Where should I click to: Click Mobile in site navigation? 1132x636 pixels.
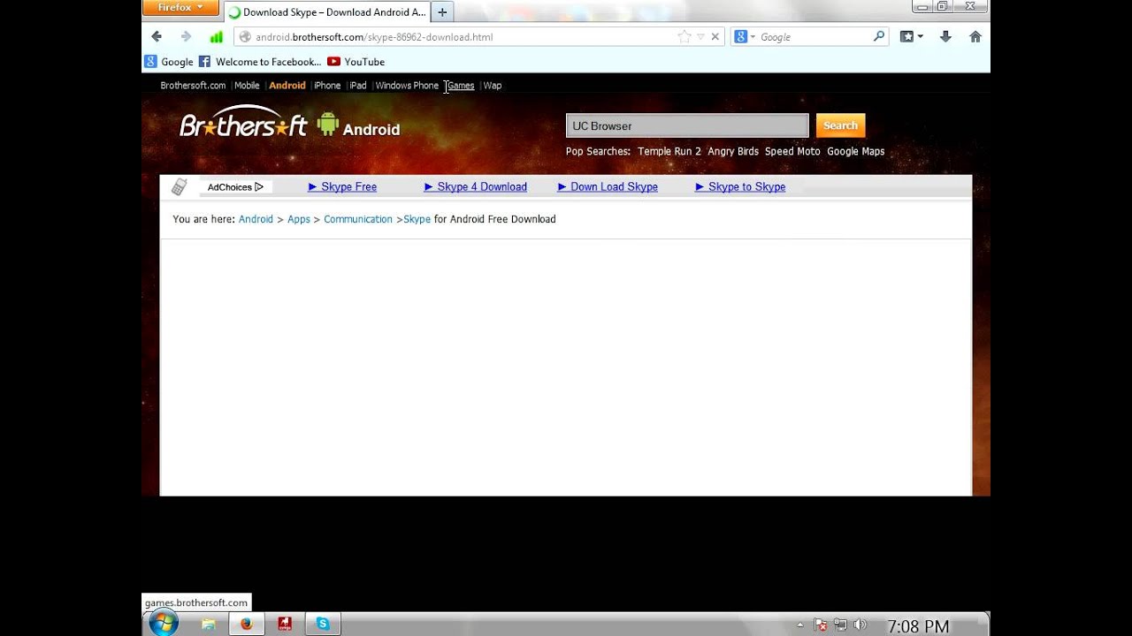point(247,86)
